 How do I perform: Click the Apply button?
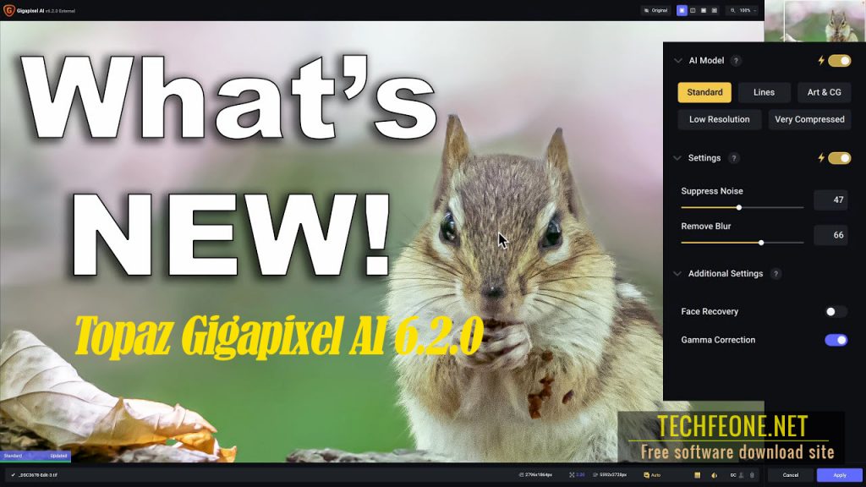[x=840, y=475]
